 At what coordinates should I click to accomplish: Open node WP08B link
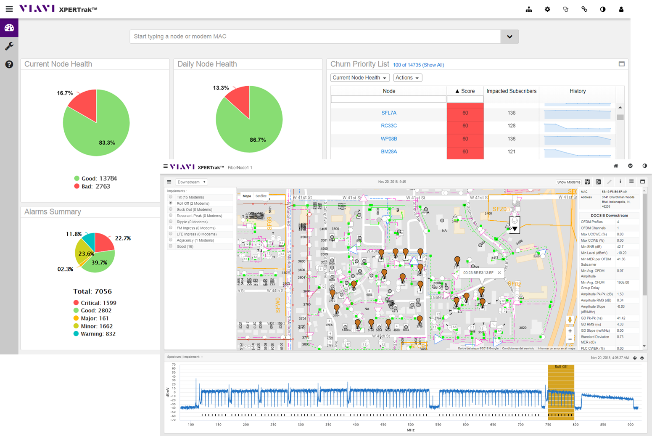[x=389, y=139]
